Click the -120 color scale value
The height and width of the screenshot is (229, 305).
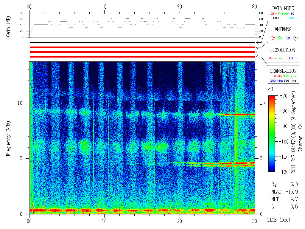point(284,172)
